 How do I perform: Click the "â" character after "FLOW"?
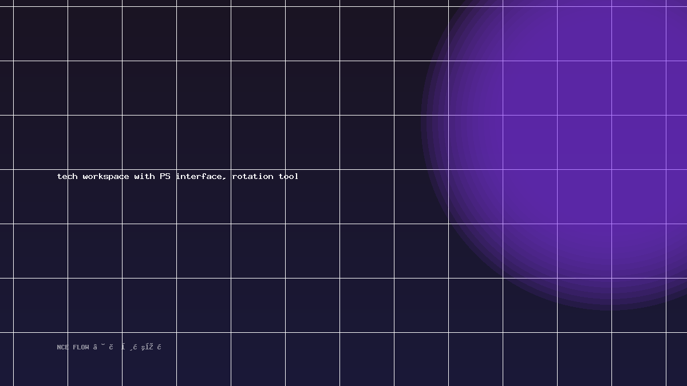95,347
